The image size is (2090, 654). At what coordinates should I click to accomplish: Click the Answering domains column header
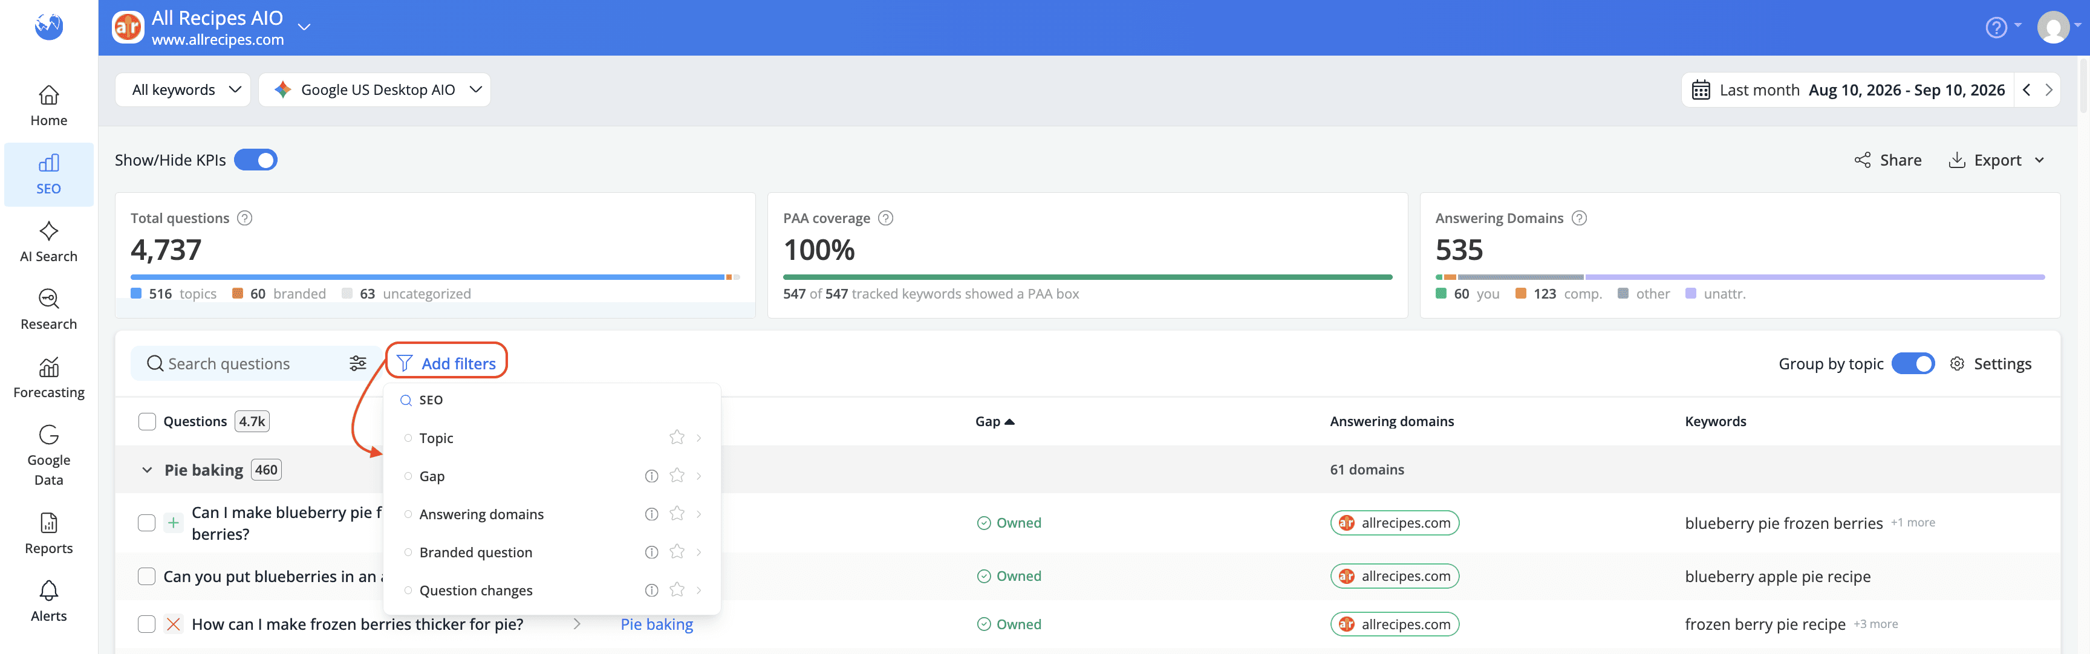click(x=1392, y=422)
